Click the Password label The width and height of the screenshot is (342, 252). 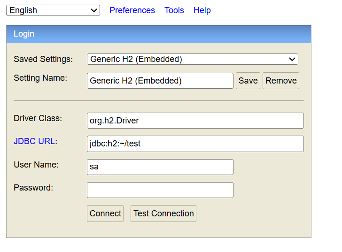33,188
